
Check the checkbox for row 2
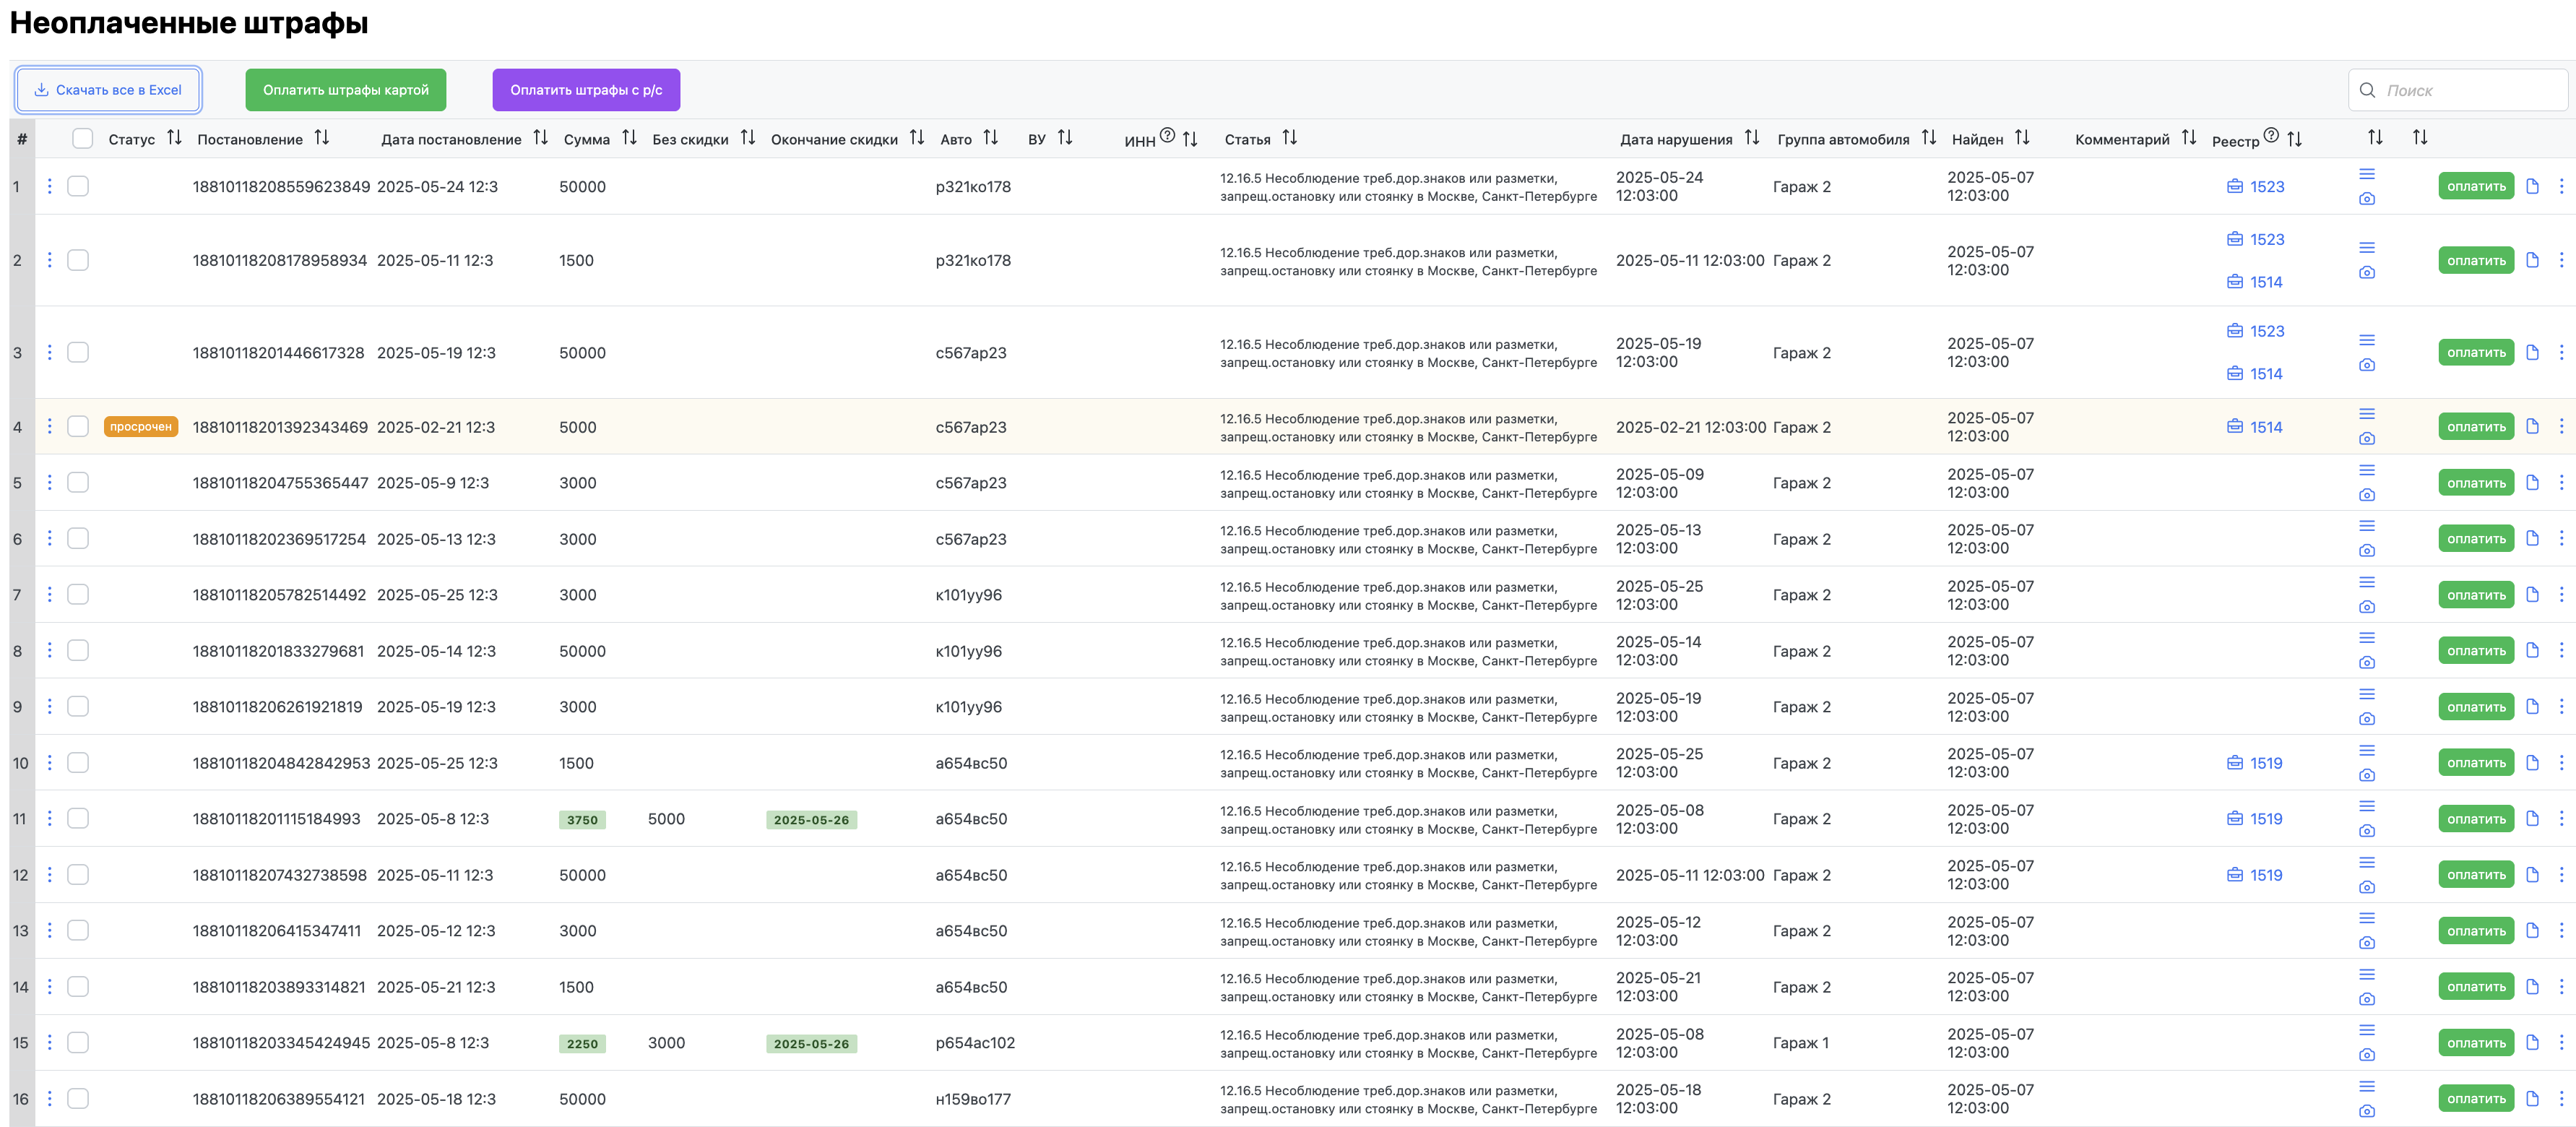(78, 260)
